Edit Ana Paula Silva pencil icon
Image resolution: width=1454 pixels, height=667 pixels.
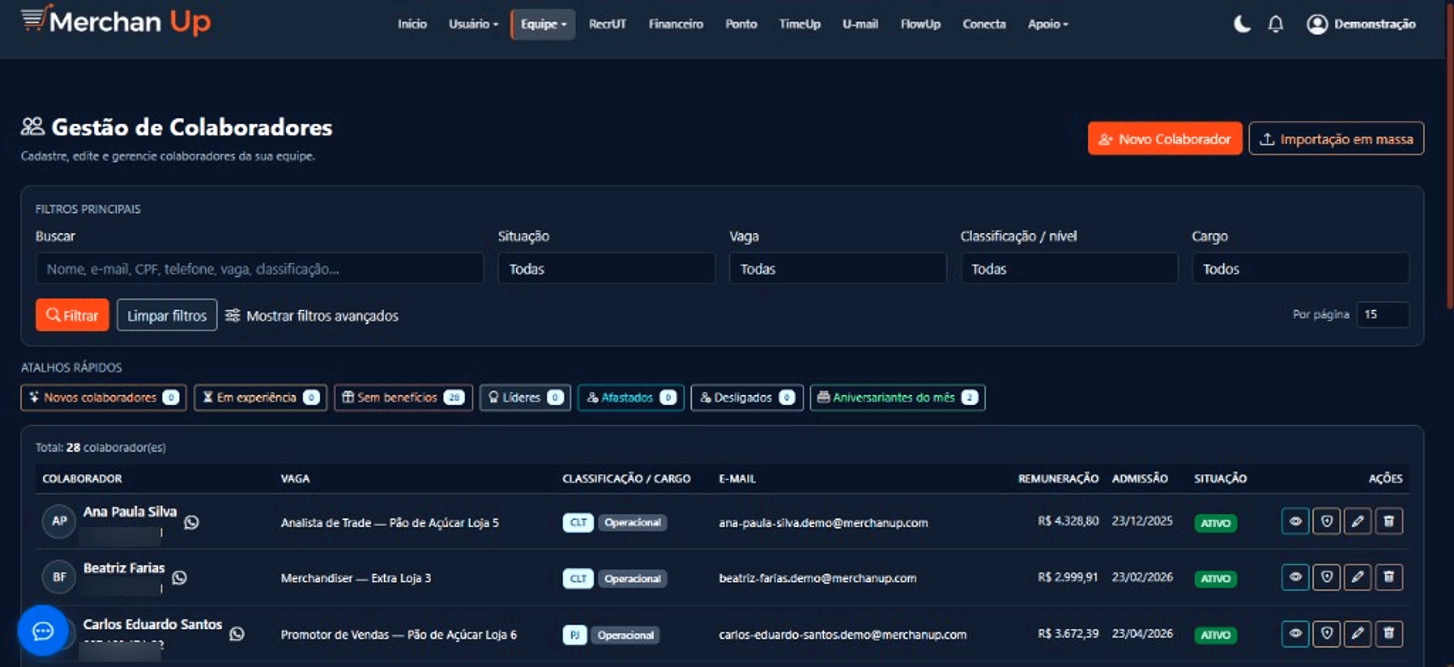pos(1357,521)
